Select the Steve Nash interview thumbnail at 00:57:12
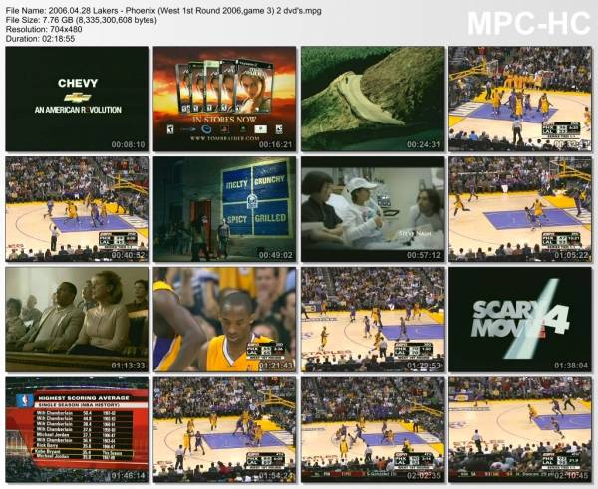This screenshot has width=598, height=489. [x=372, y=209]
